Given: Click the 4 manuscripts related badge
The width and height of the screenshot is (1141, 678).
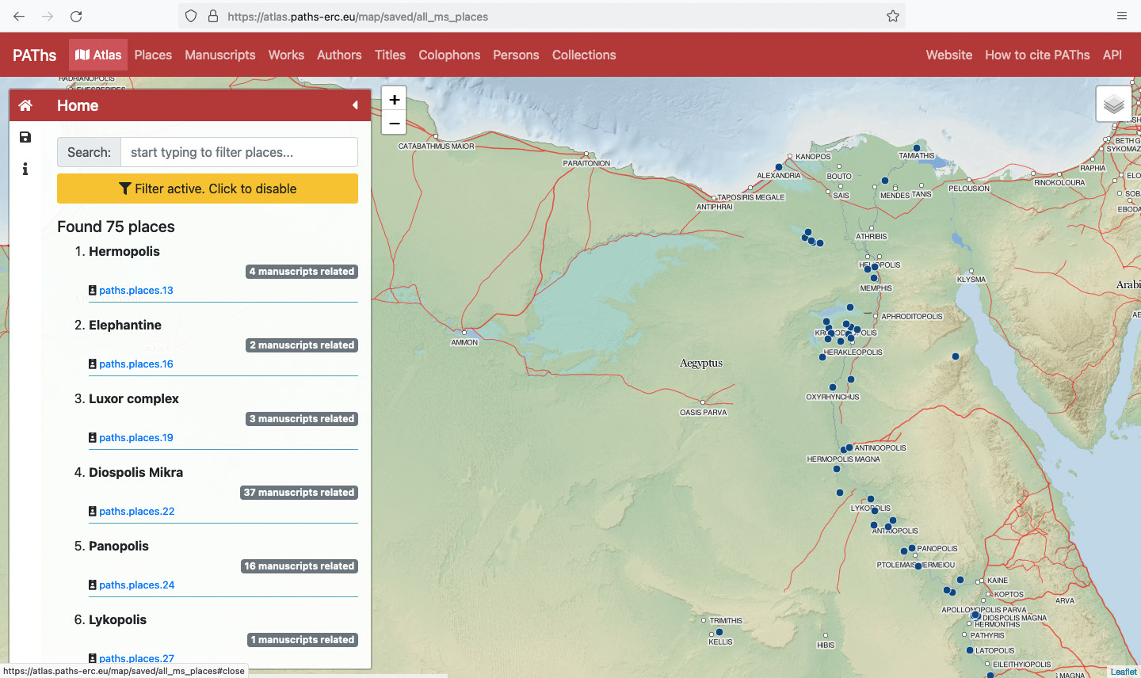Looking at the screenshot, I should coord(302,272).
